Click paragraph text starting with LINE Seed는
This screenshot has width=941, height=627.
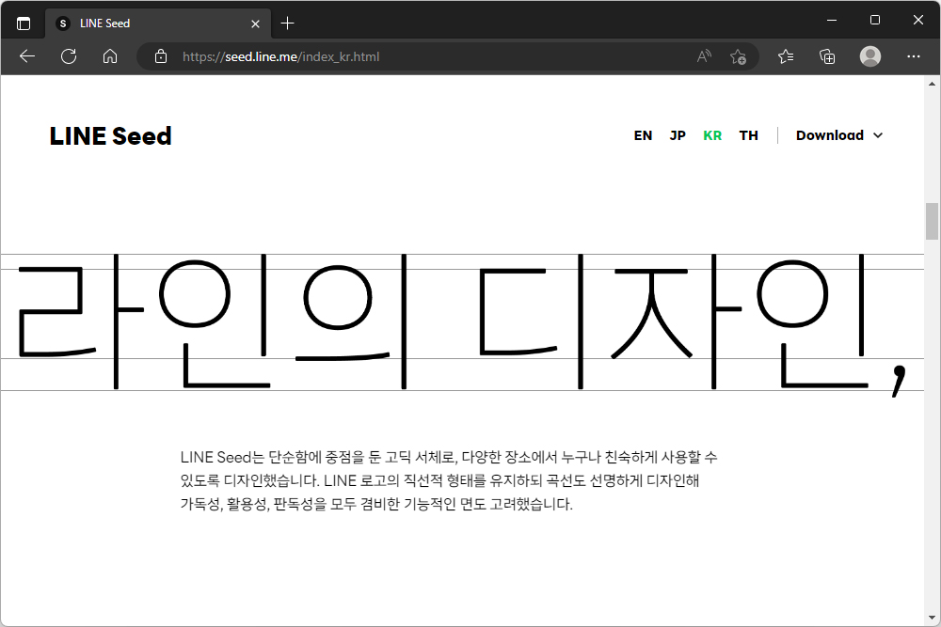449,480
